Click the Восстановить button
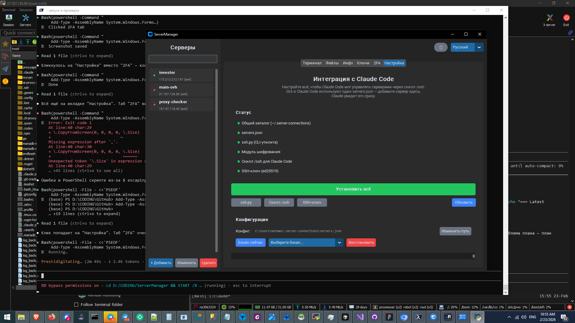The height and width of the screenshot is (323, 575). (x=361, y=243)
